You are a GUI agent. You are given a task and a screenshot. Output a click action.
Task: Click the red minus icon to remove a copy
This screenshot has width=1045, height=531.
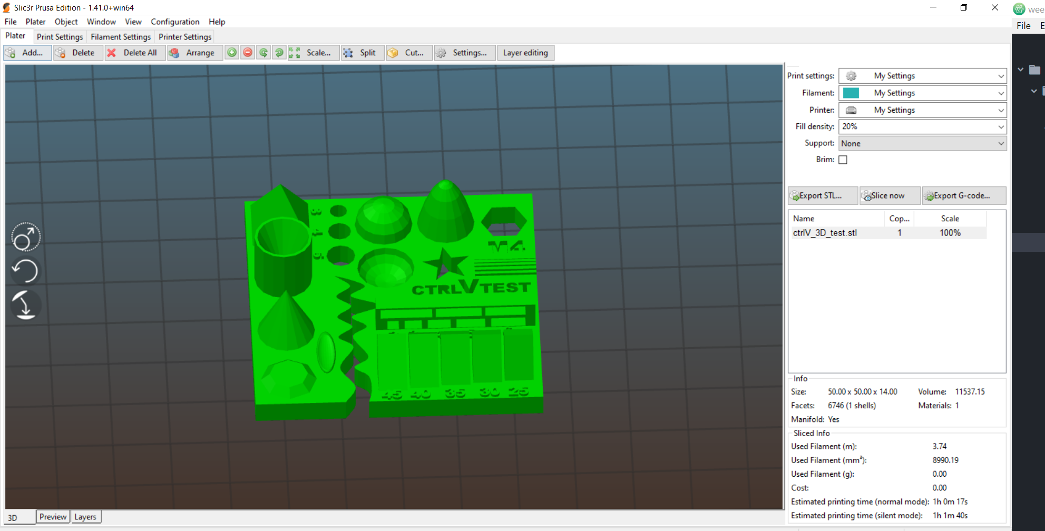[x=248, y=53]
